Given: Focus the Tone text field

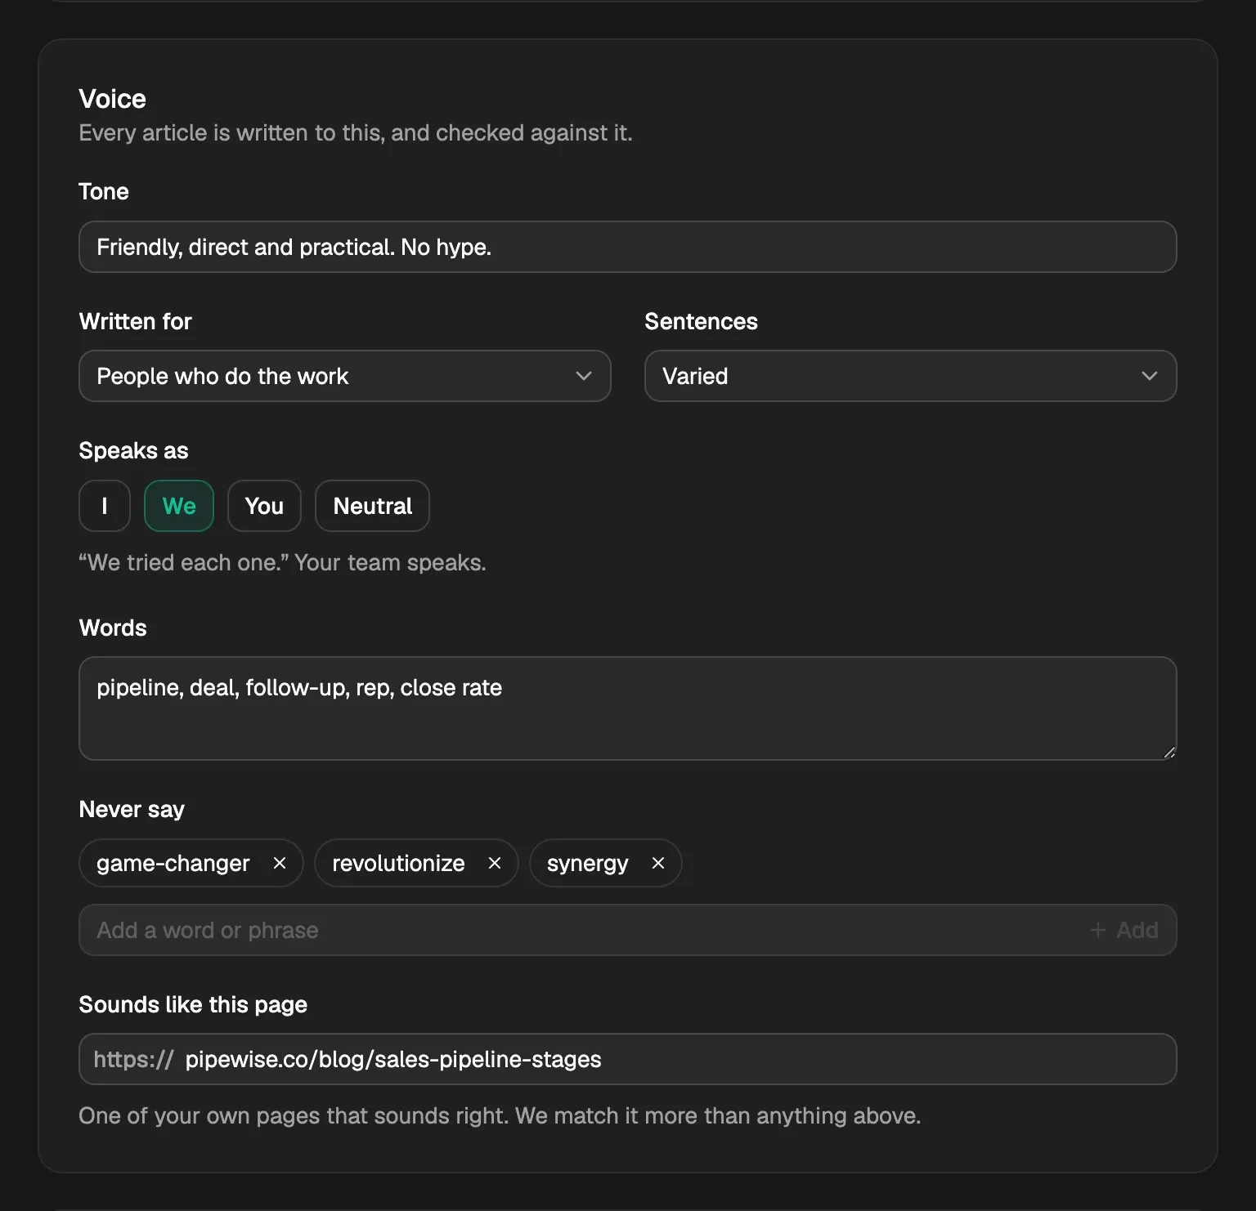Looking at the screenshot, I should (628, 247).
